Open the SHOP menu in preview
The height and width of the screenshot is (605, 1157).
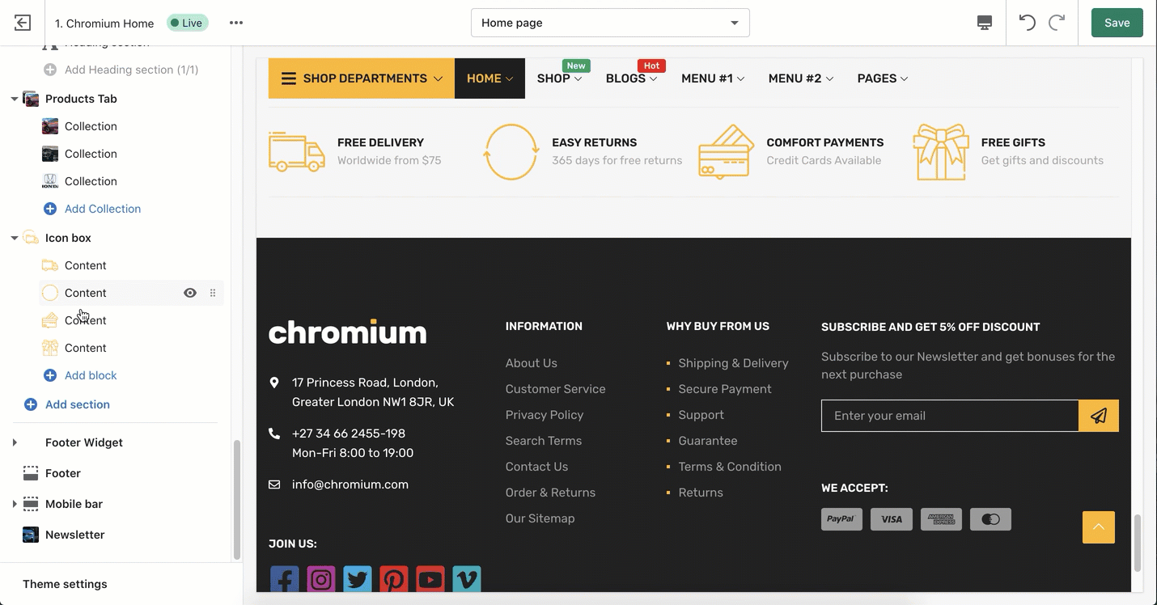560,78
